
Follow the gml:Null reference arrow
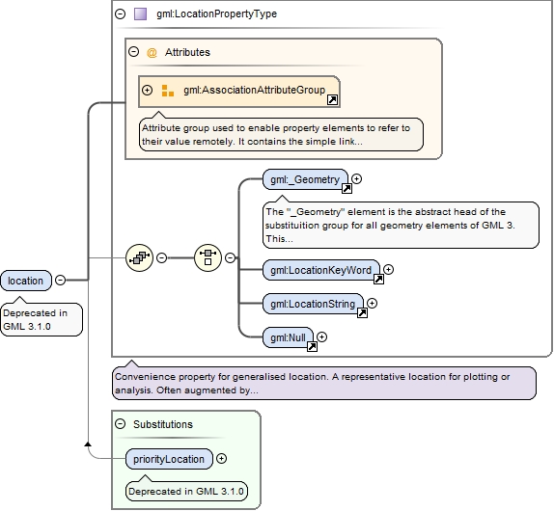click(312, 346)
